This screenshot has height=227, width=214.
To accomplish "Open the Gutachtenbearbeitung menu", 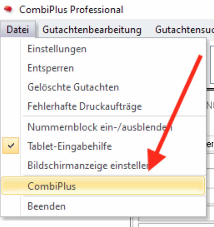I will [x=92, y=30].
